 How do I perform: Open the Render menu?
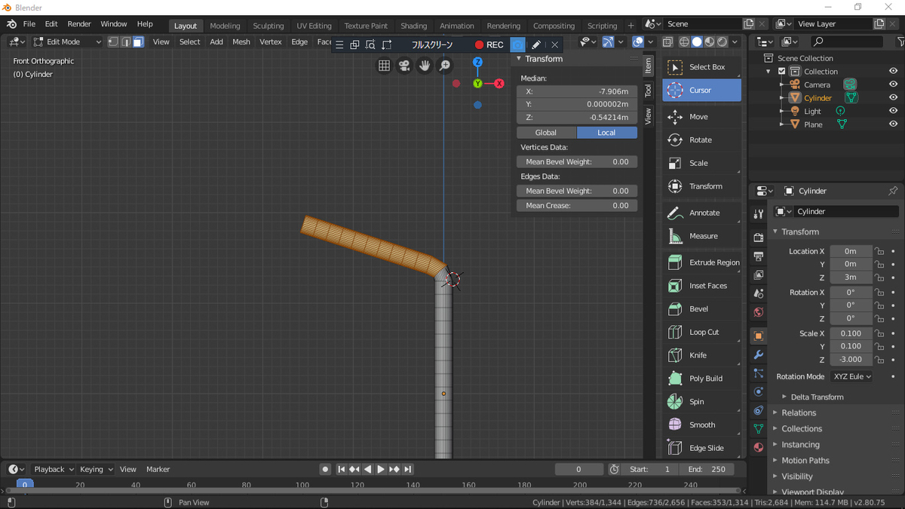coord(79,24)
